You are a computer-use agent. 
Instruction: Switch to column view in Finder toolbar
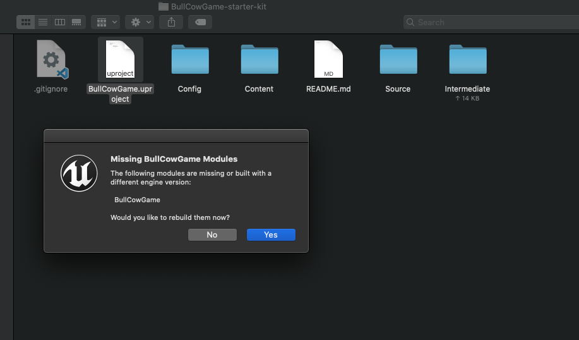[60, 22]
